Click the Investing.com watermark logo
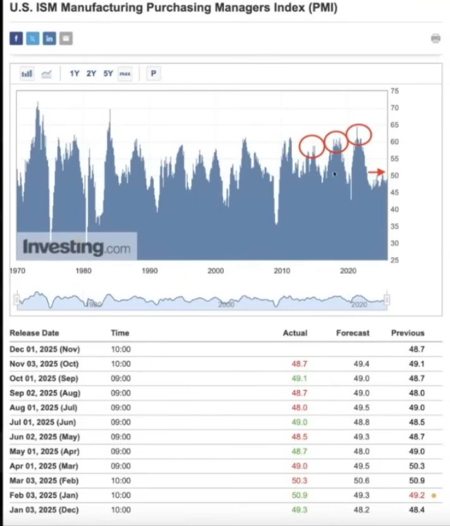Viewport: 450px width, 526px height. click(x=76, y=247)
